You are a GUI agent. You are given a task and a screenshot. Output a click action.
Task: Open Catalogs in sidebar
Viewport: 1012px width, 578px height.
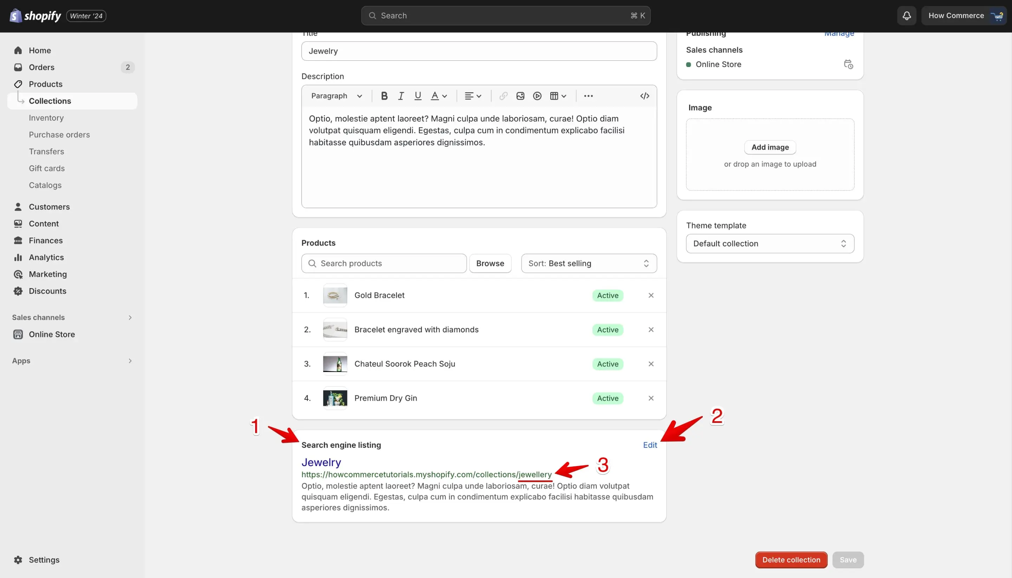[x=45, y=185]
